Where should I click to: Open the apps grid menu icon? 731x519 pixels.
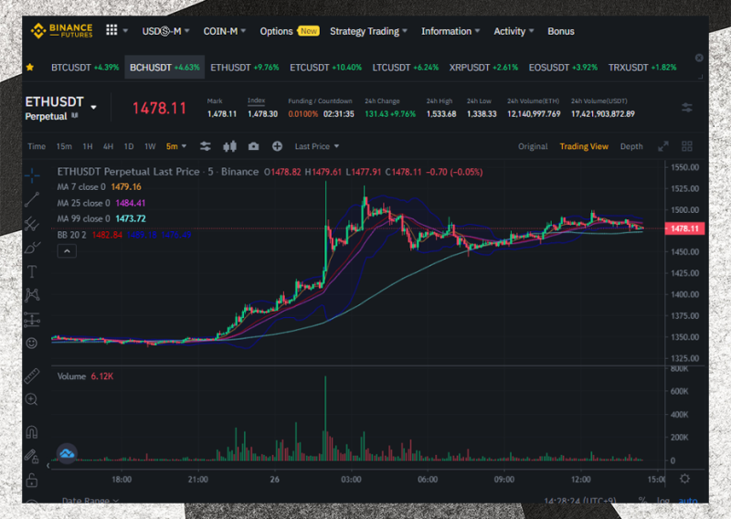[x=111, y=30]
